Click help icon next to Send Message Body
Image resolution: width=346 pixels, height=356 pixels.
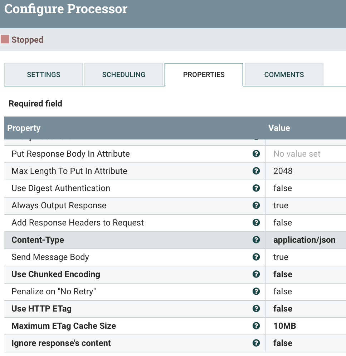pyautogui.click(x=256, y=257)
